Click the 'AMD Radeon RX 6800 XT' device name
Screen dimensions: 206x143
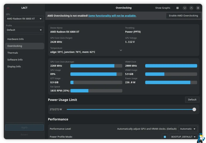point(65,32)
